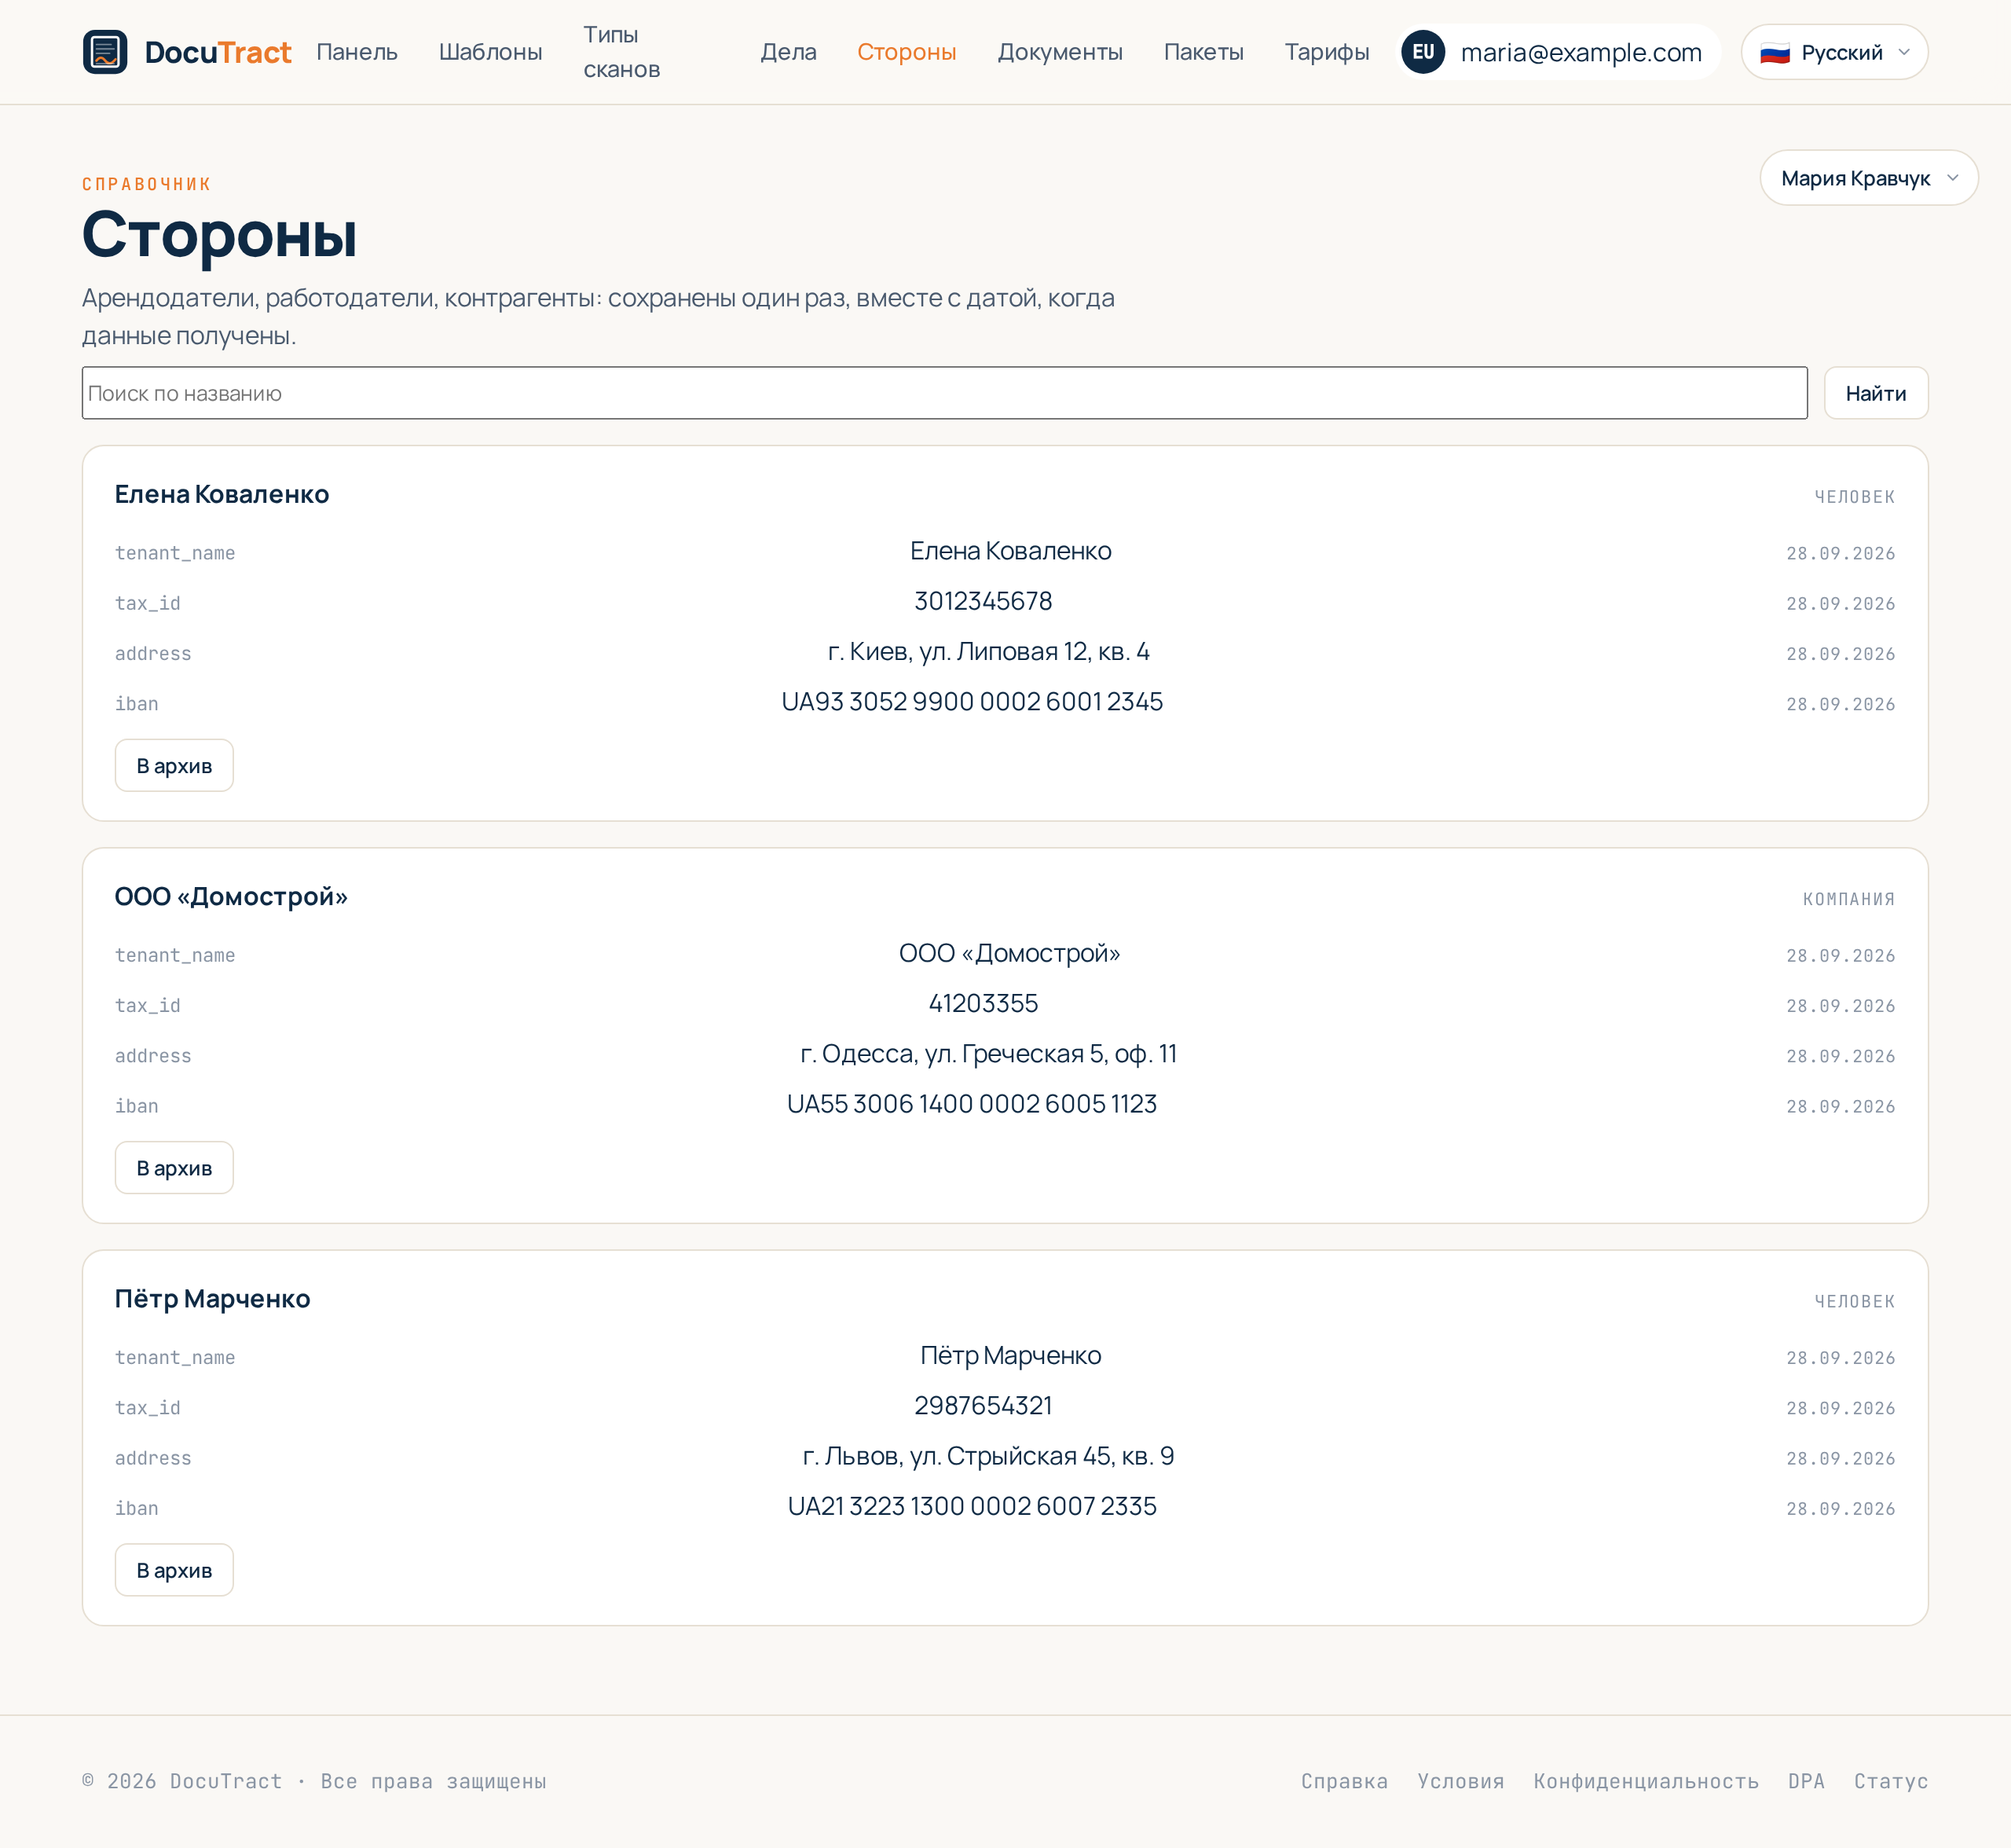The width and height of the screenshot is (2011, 1848).
Task: Open the Русский language dropdown
Action: coord(1834,52)
